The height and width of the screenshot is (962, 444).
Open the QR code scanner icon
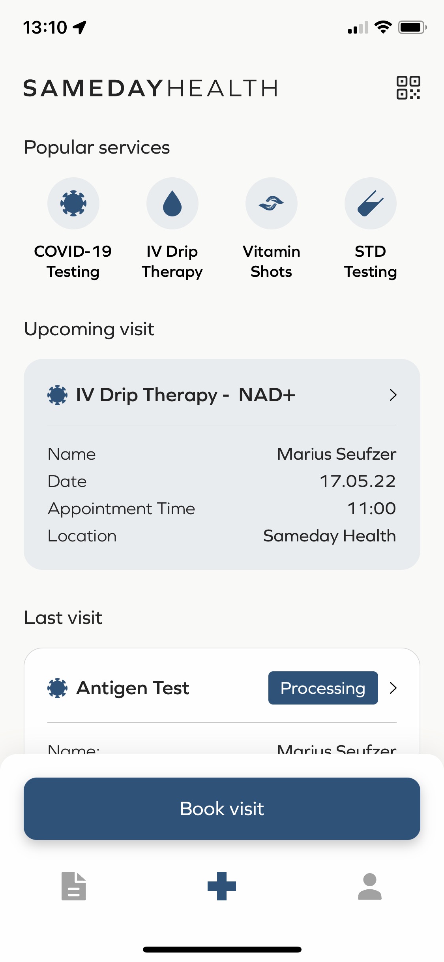pos(408,88)
